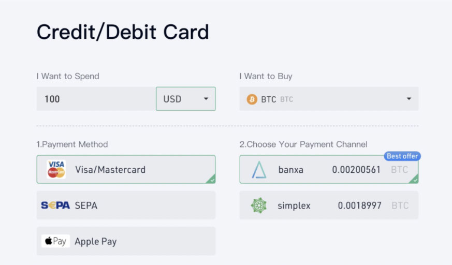This screenshot has height=265, width=452.
Task: Click the green simplex logo
Action: 259,205
